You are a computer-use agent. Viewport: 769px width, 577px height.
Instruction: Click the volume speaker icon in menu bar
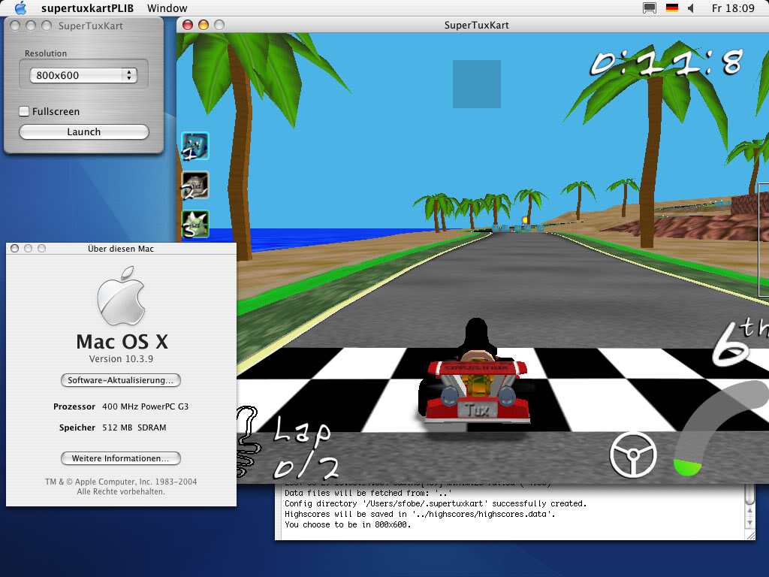tap(691, 8)
